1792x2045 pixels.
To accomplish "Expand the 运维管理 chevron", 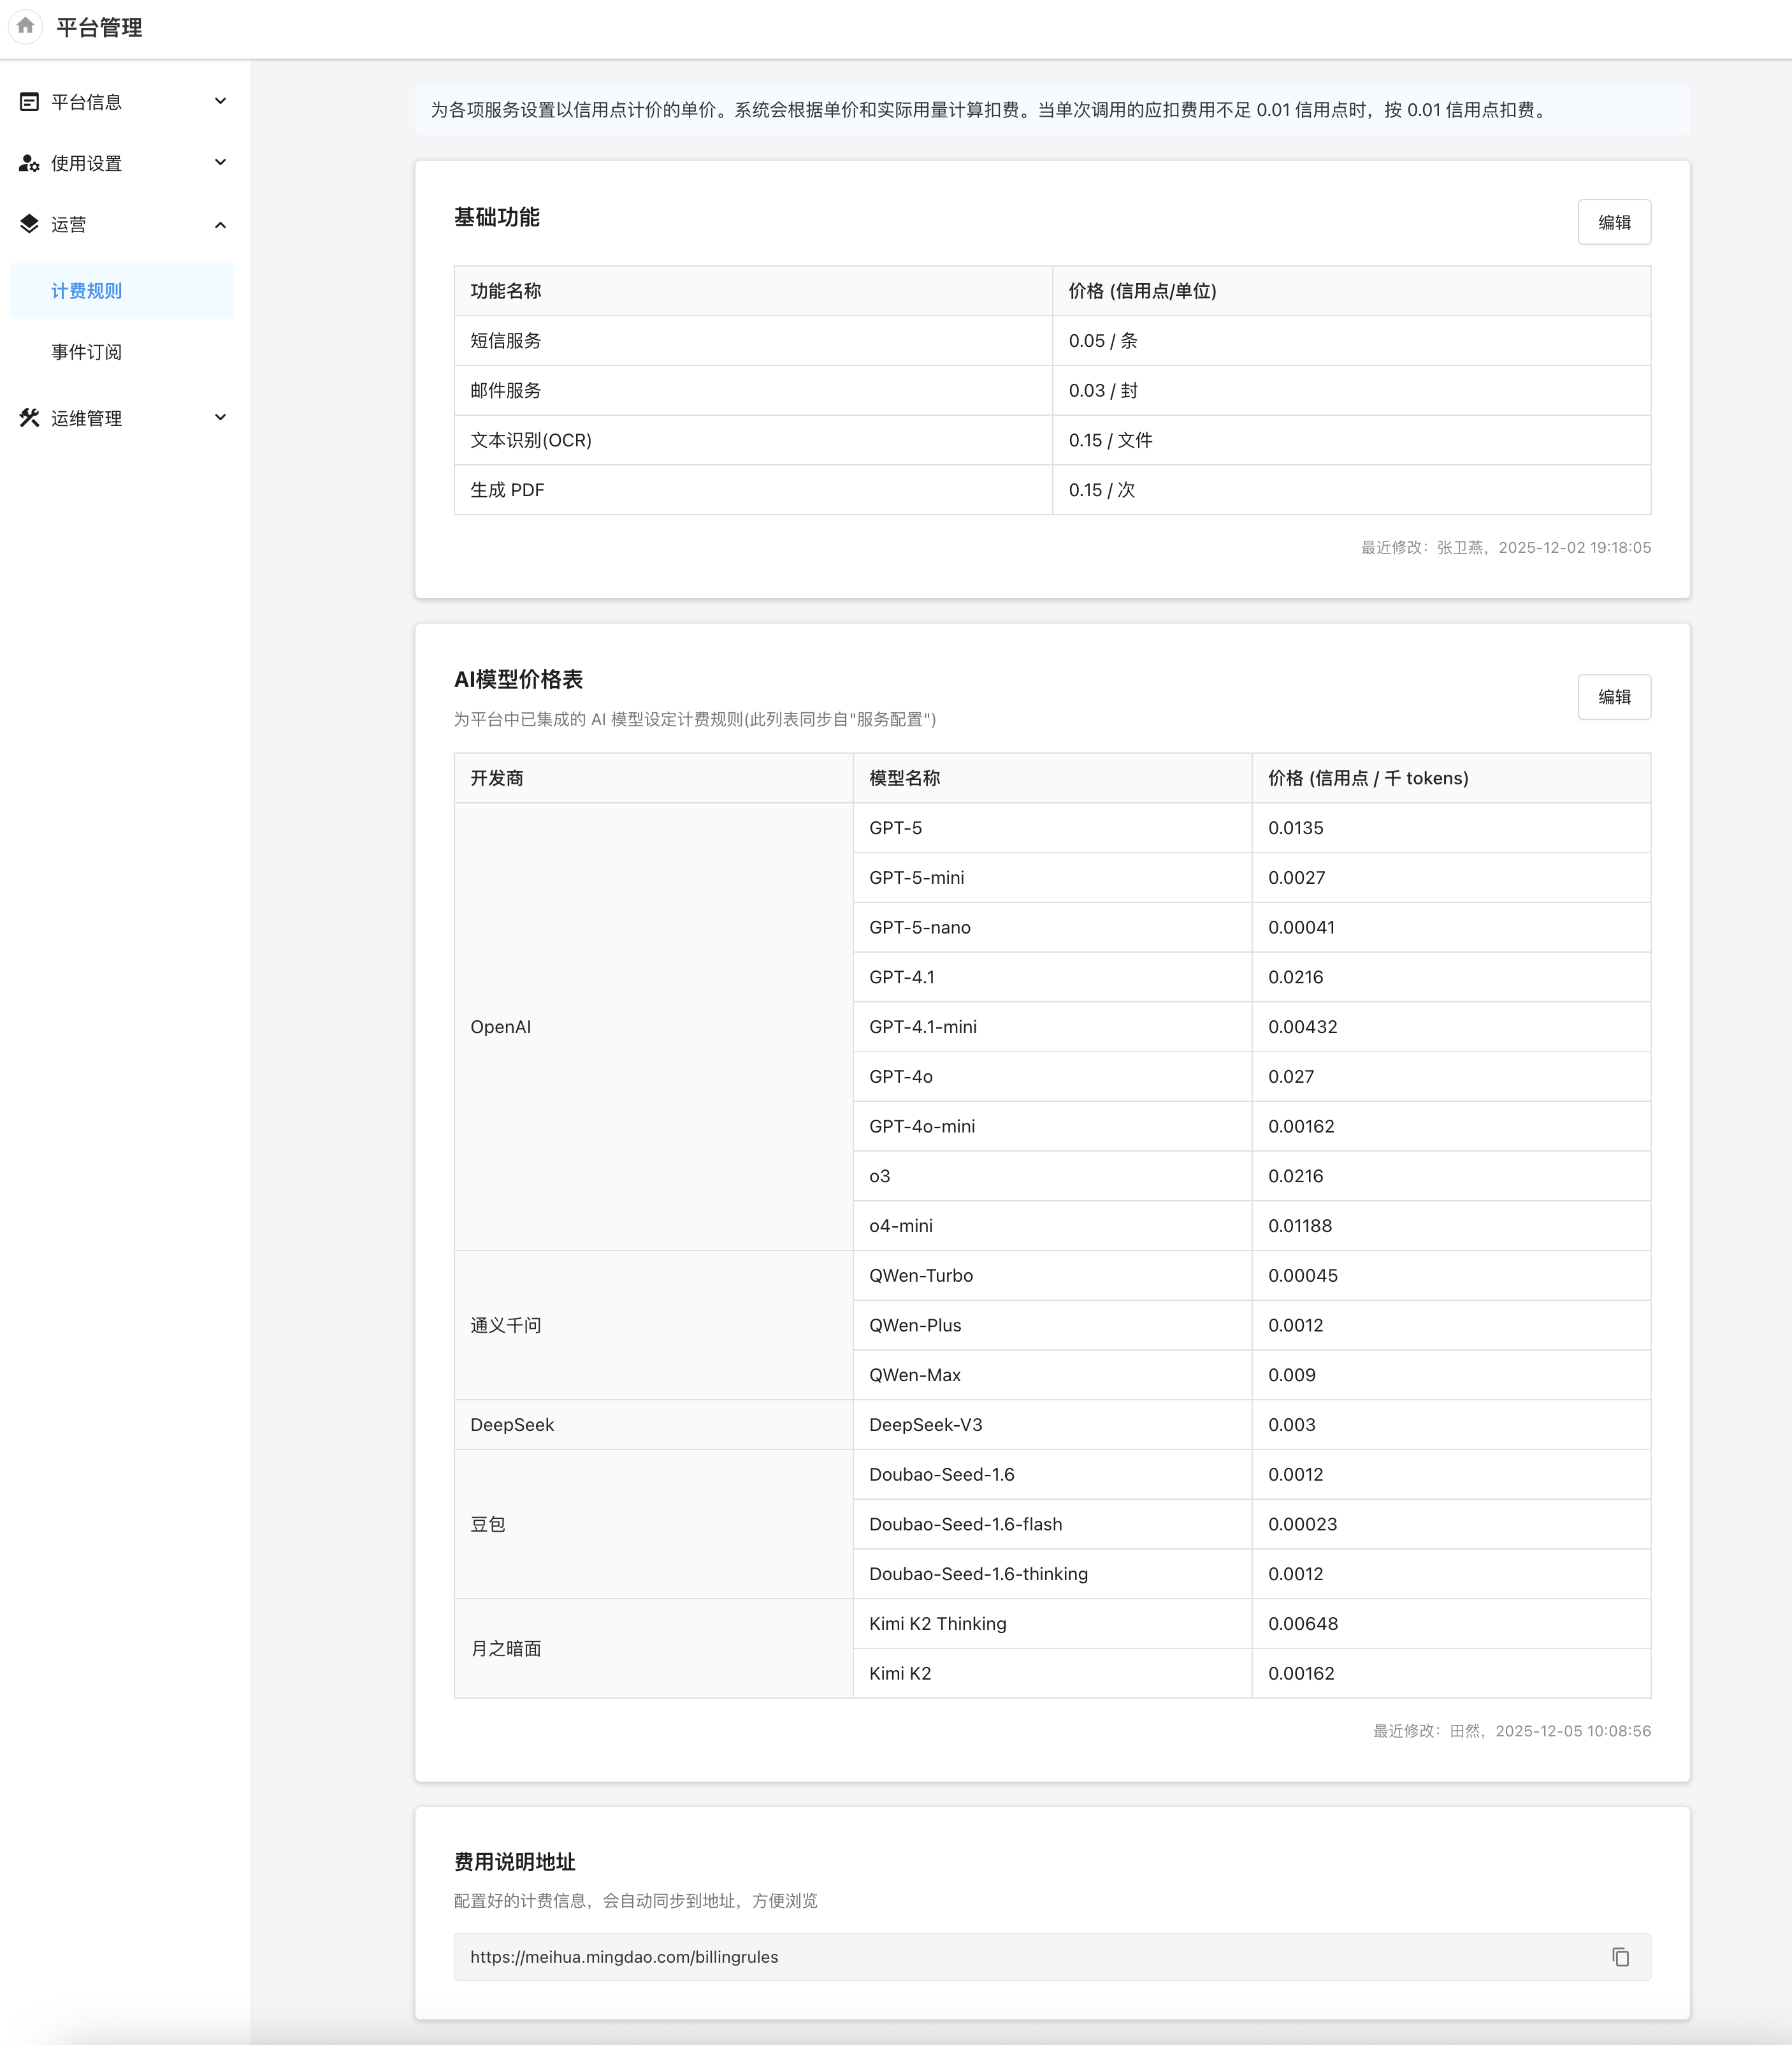I will coord(220,417).
